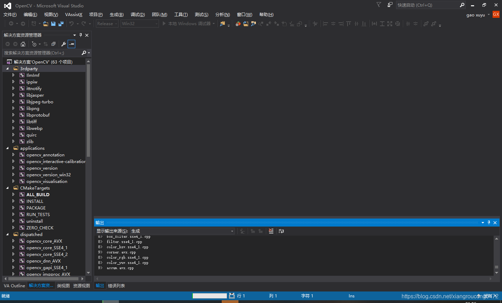The image size is (502, 303).
Task: Click Properties wrench icon in Solution Explorer
Action: tap(63, 44)
